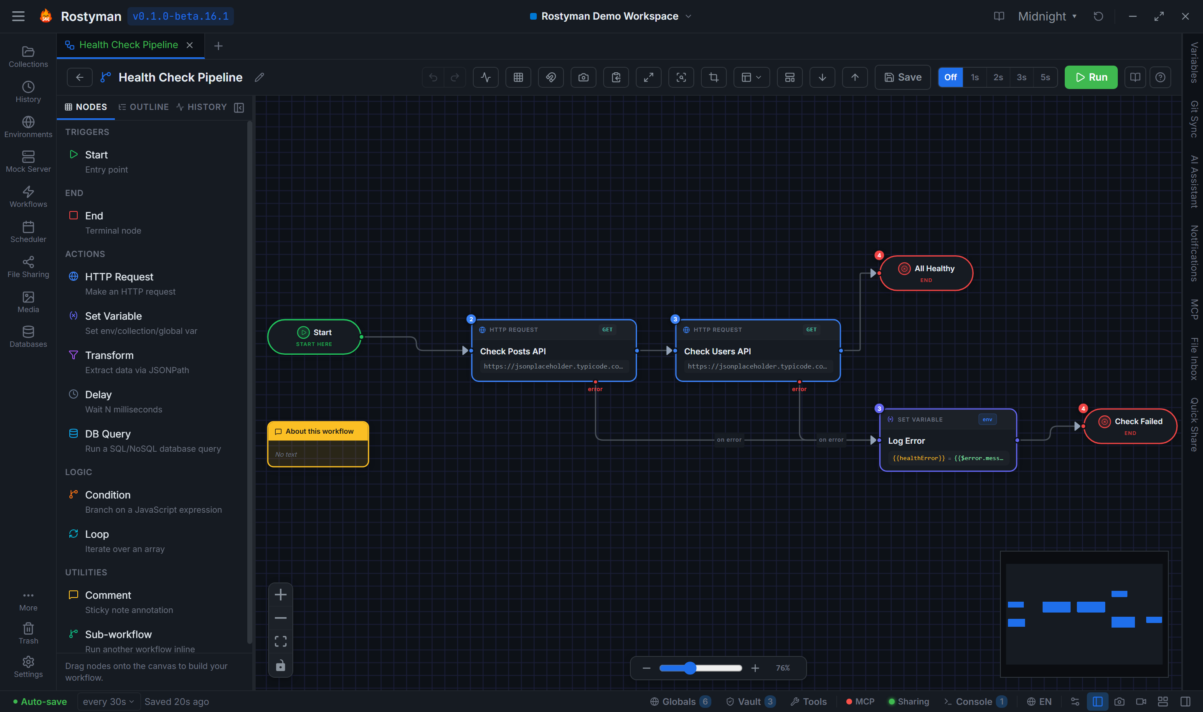Open Workflows in the sidebar
This screenshot has height=712, width=1203.
[28, 197]
